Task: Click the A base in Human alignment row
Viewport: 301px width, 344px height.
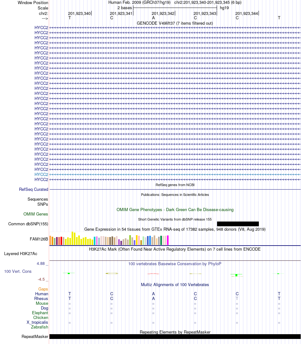Action: click(x=153, y=294)
